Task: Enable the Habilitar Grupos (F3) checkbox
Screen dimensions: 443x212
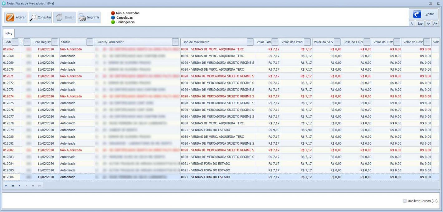Action: pyautogui.click(x=405, y=201)
